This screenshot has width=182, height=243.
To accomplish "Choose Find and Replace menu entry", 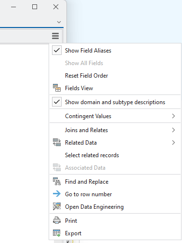I will pyautogui.click(x=115, y=182).
